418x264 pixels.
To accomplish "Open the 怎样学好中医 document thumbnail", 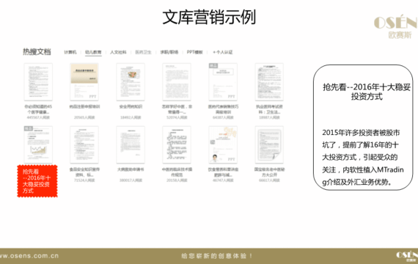I will click(x=177, y=82).
